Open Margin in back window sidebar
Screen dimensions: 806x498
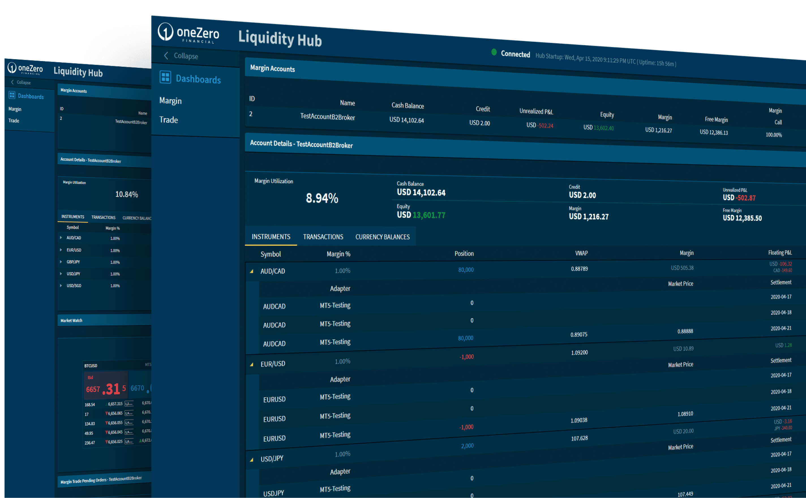tap(14, 109)
